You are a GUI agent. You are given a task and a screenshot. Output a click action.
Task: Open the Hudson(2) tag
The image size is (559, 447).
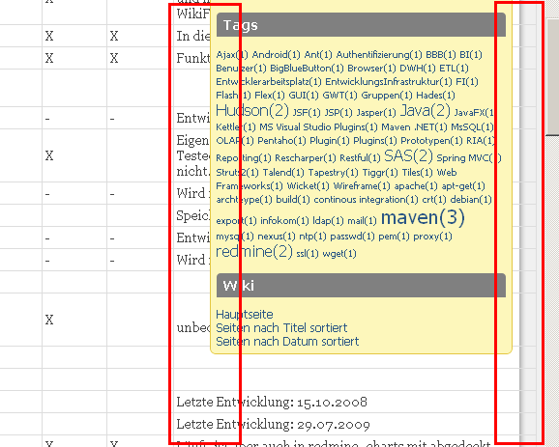coord(252,111)
